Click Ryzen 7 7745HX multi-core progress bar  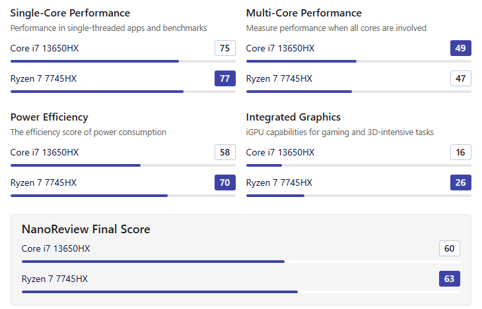pos(359,92)
